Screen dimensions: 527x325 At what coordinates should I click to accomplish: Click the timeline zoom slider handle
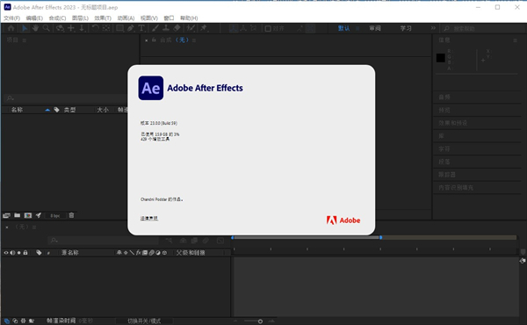point(260,321)
